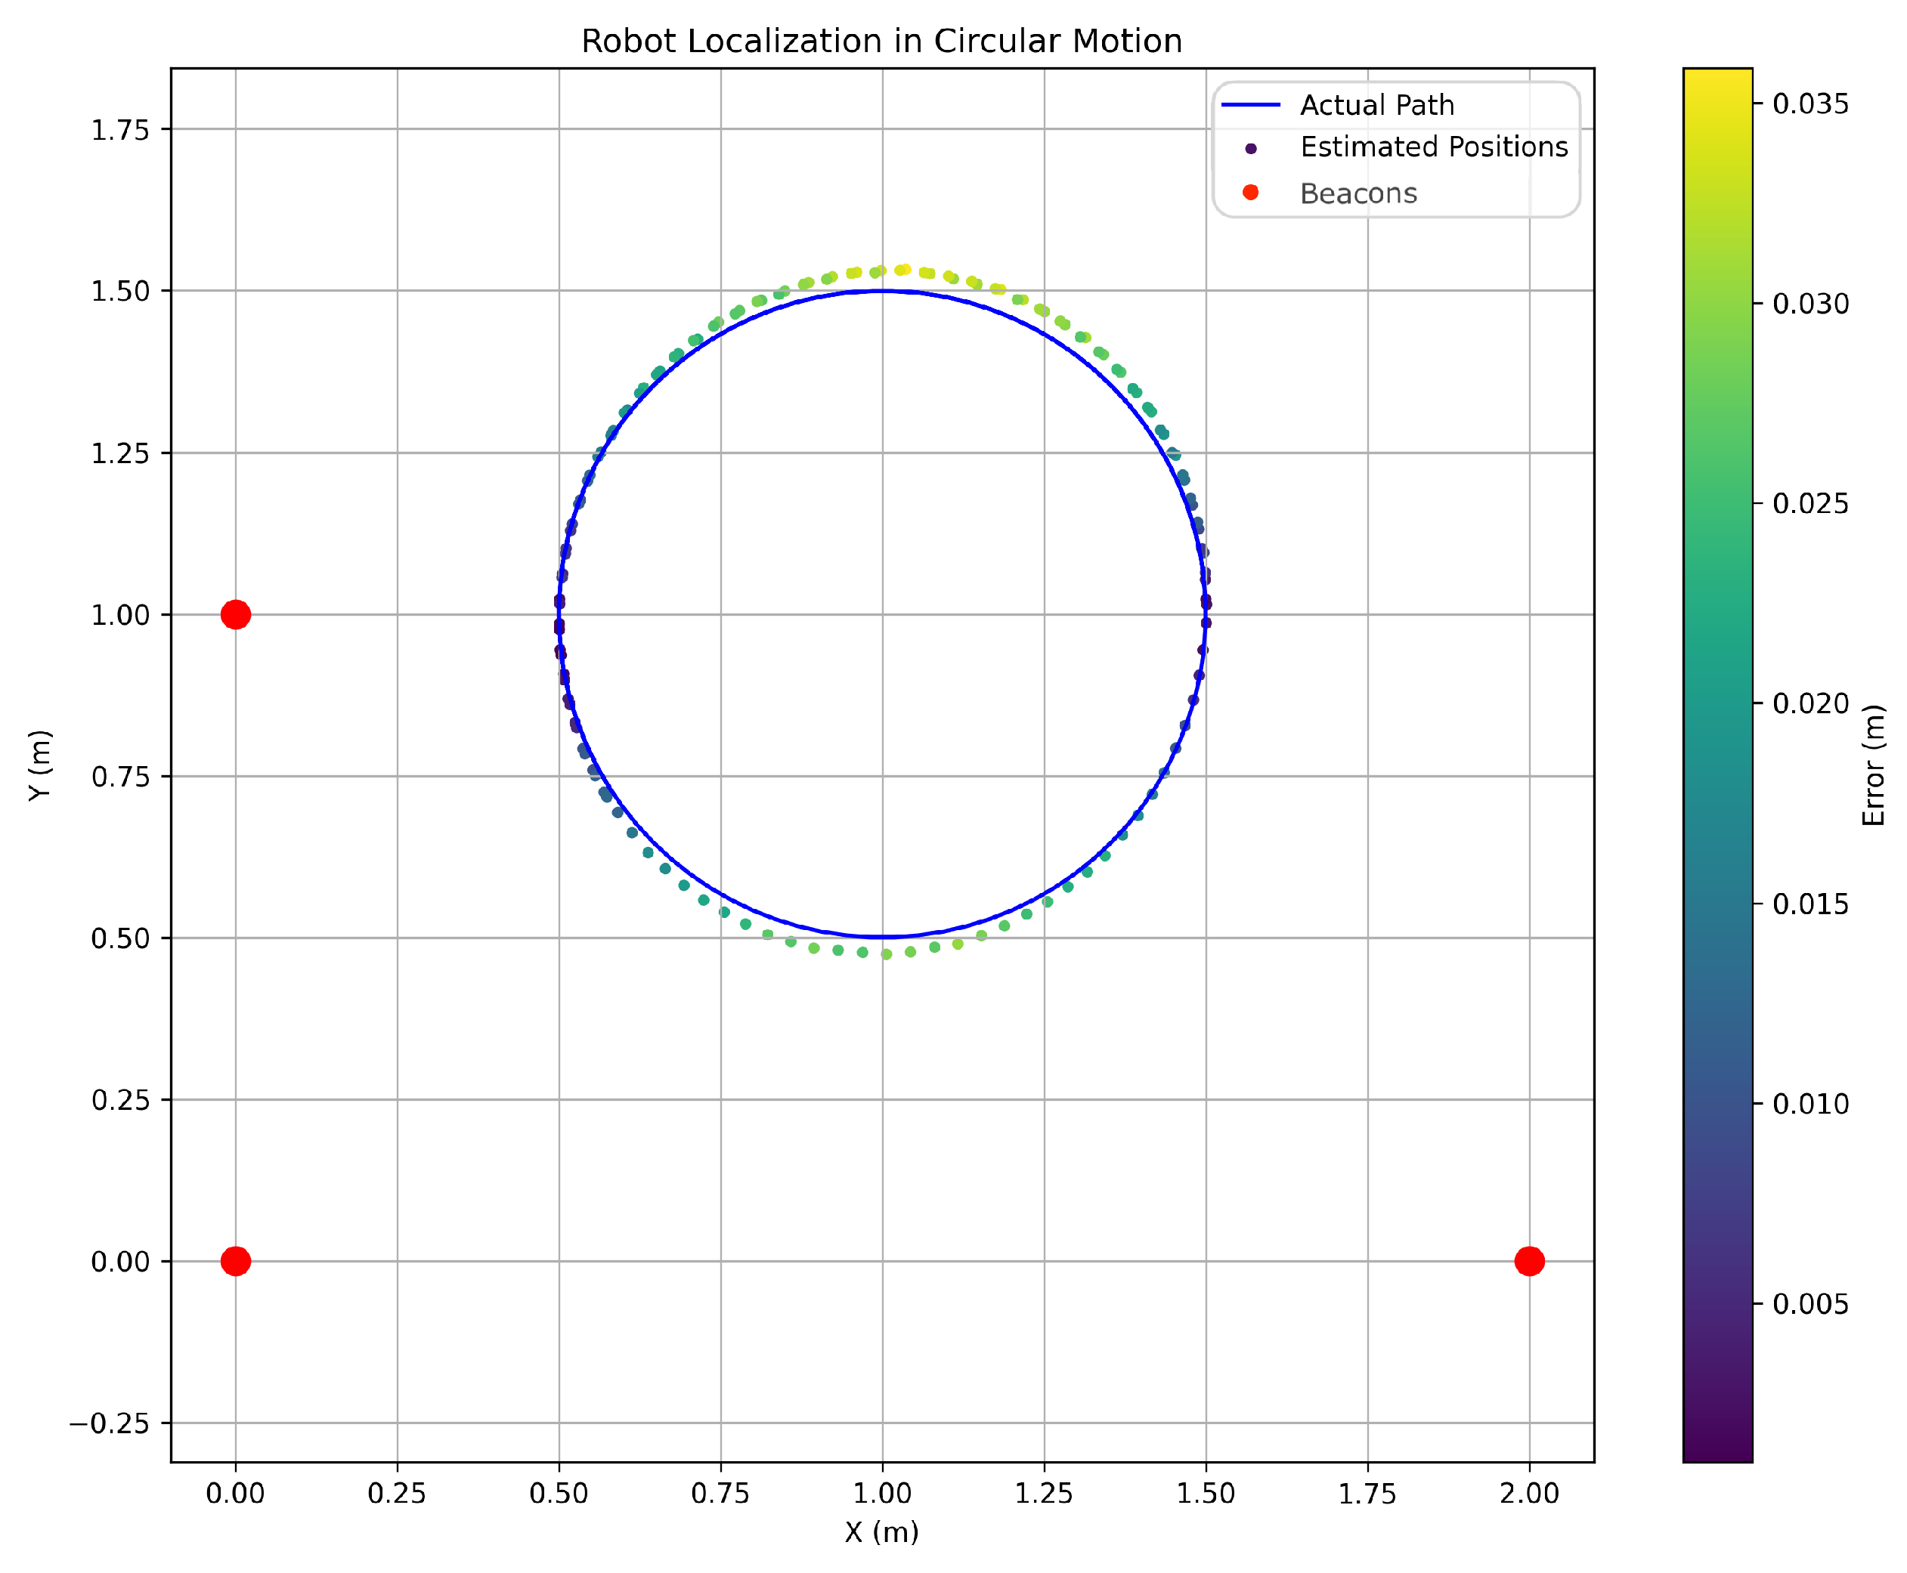The width and height of the screenshot is (1907, 1573).
Task: Click the lowest green estimated point below the circle
Action: pyautogui.click(x=887, y=954)
